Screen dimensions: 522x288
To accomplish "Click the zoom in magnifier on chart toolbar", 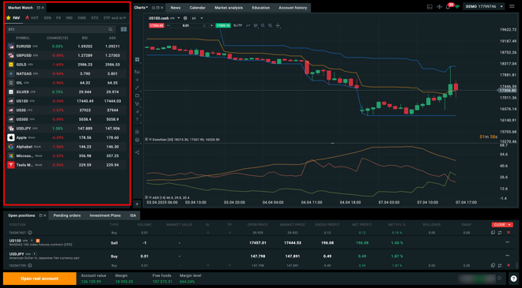I will pos(270,25).
